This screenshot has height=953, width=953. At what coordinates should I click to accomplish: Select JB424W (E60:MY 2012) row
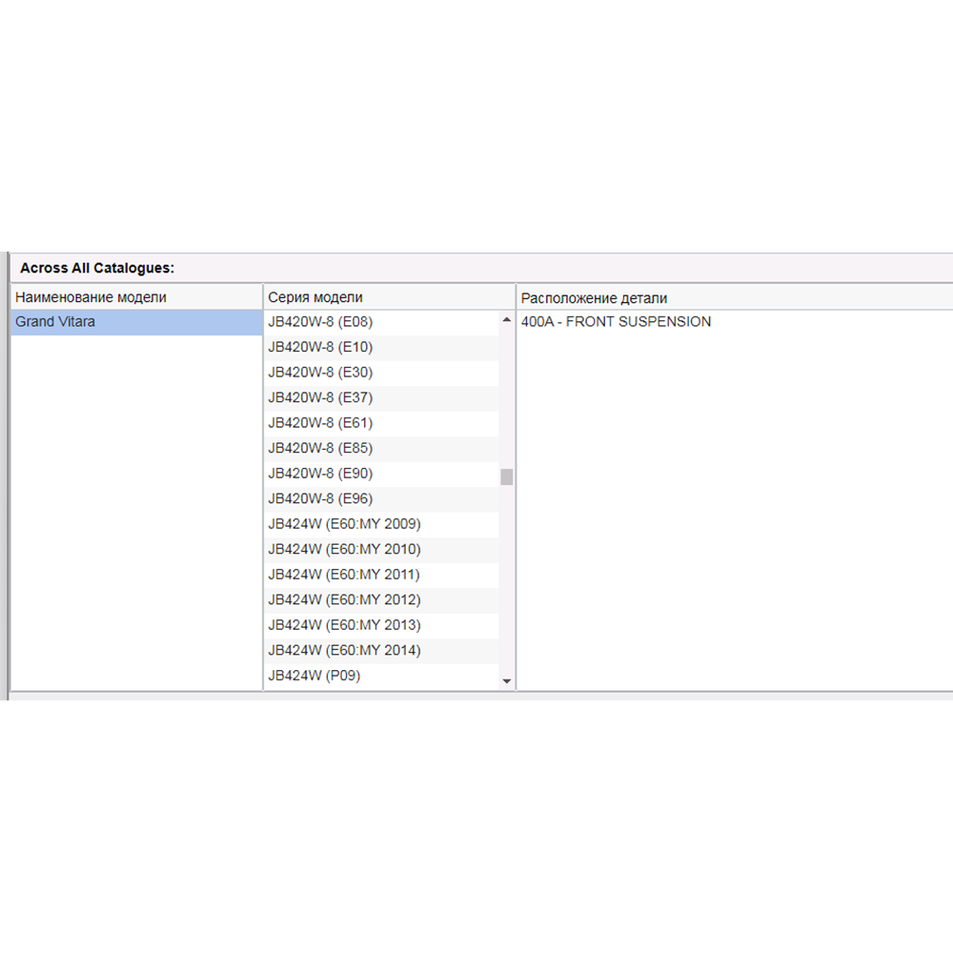point(344,599)
